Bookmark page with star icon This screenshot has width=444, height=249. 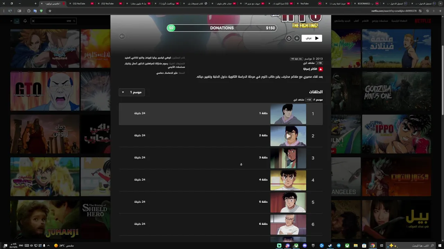pos(50,11)
